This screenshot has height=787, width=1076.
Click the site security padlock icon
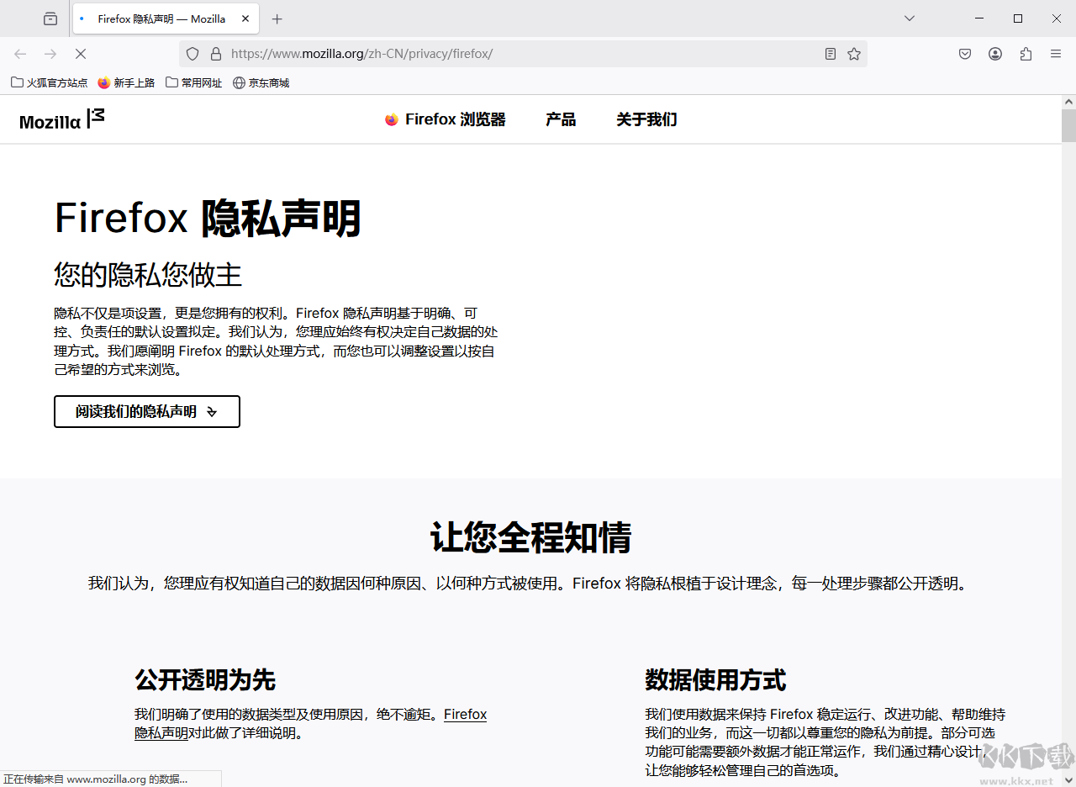click(x=216, y=54)
